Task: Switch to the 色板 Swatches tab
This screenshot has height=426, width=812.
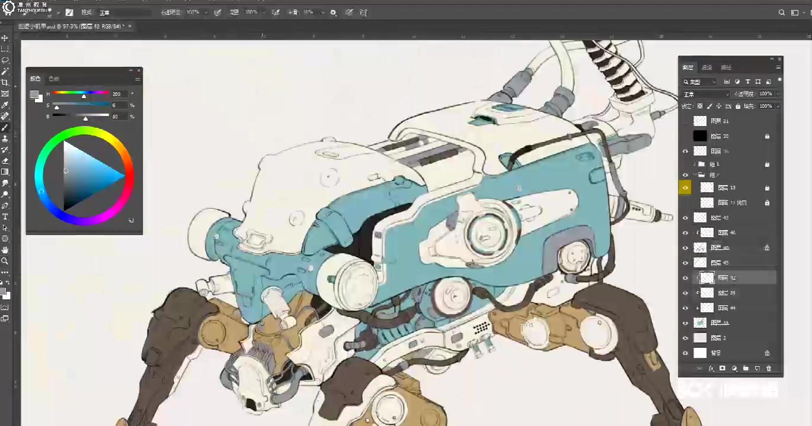Action: tap(54, 79)
